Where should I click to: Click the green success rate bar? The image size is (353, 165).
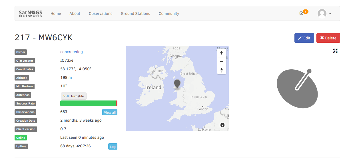click(88, 103)
